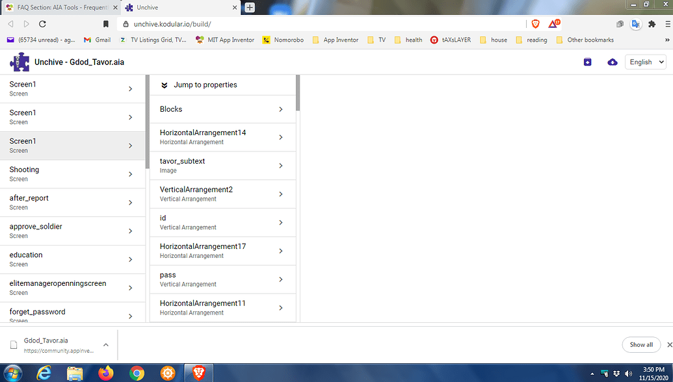Expand the approve_soldier screen chevron
Screen dimensions: 673x382
tap(131, 231)
